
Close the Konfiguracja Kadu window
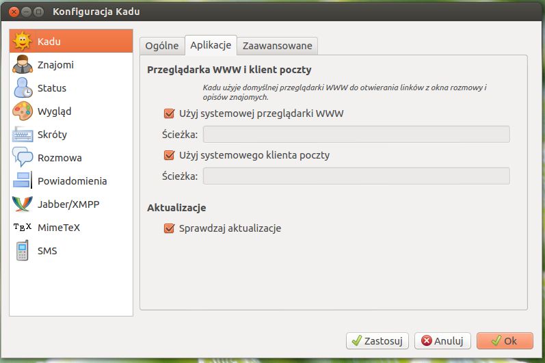[14, 12]
